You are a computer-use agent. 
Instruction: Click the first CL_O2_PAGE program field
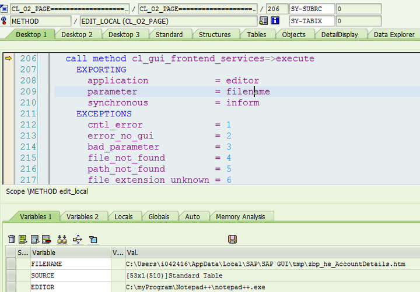tap(69, 9)
